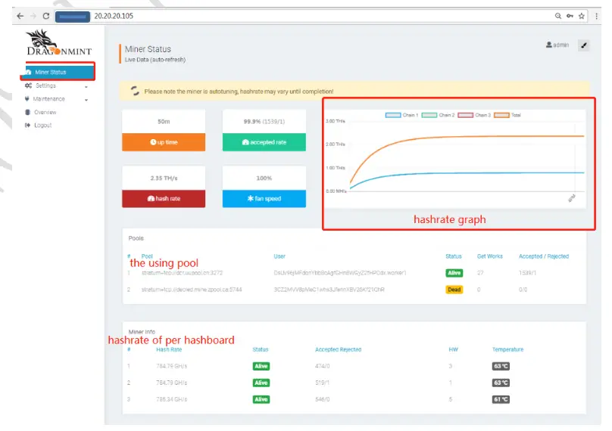
Task: Click the green accepted rate tile
Action: (264, 142)
